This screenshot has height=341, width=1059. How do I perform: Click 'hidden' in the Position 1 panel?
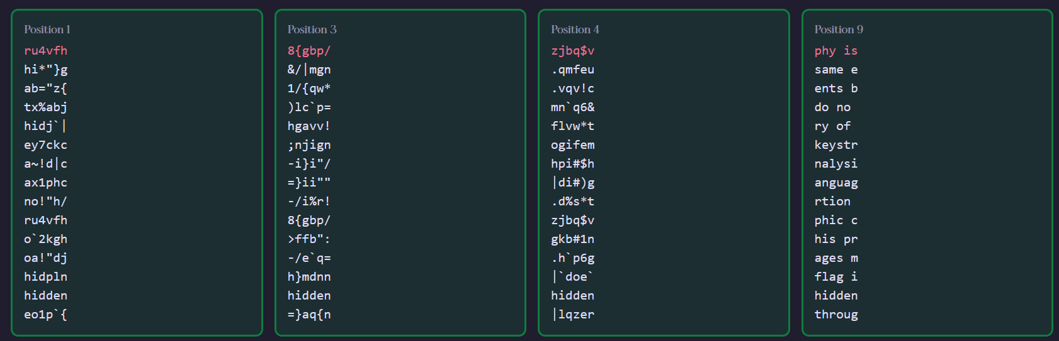[45, 296]
